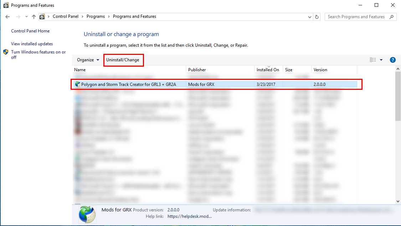Open Control Panel breadcrumb
Screen dimensions: 401x226
pyautogui.click(x=66, y=16)
